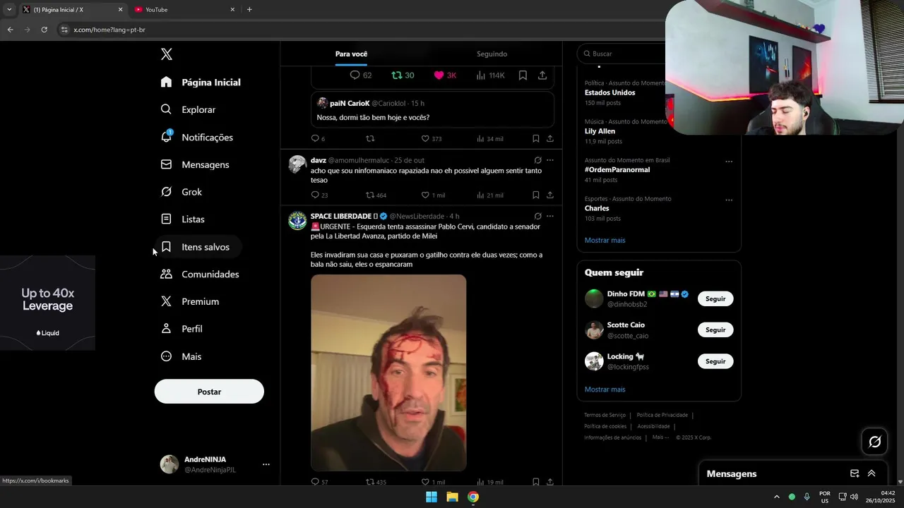Repost the post with 30 reposts
904x508 pixels.
(x=403, y=75)
